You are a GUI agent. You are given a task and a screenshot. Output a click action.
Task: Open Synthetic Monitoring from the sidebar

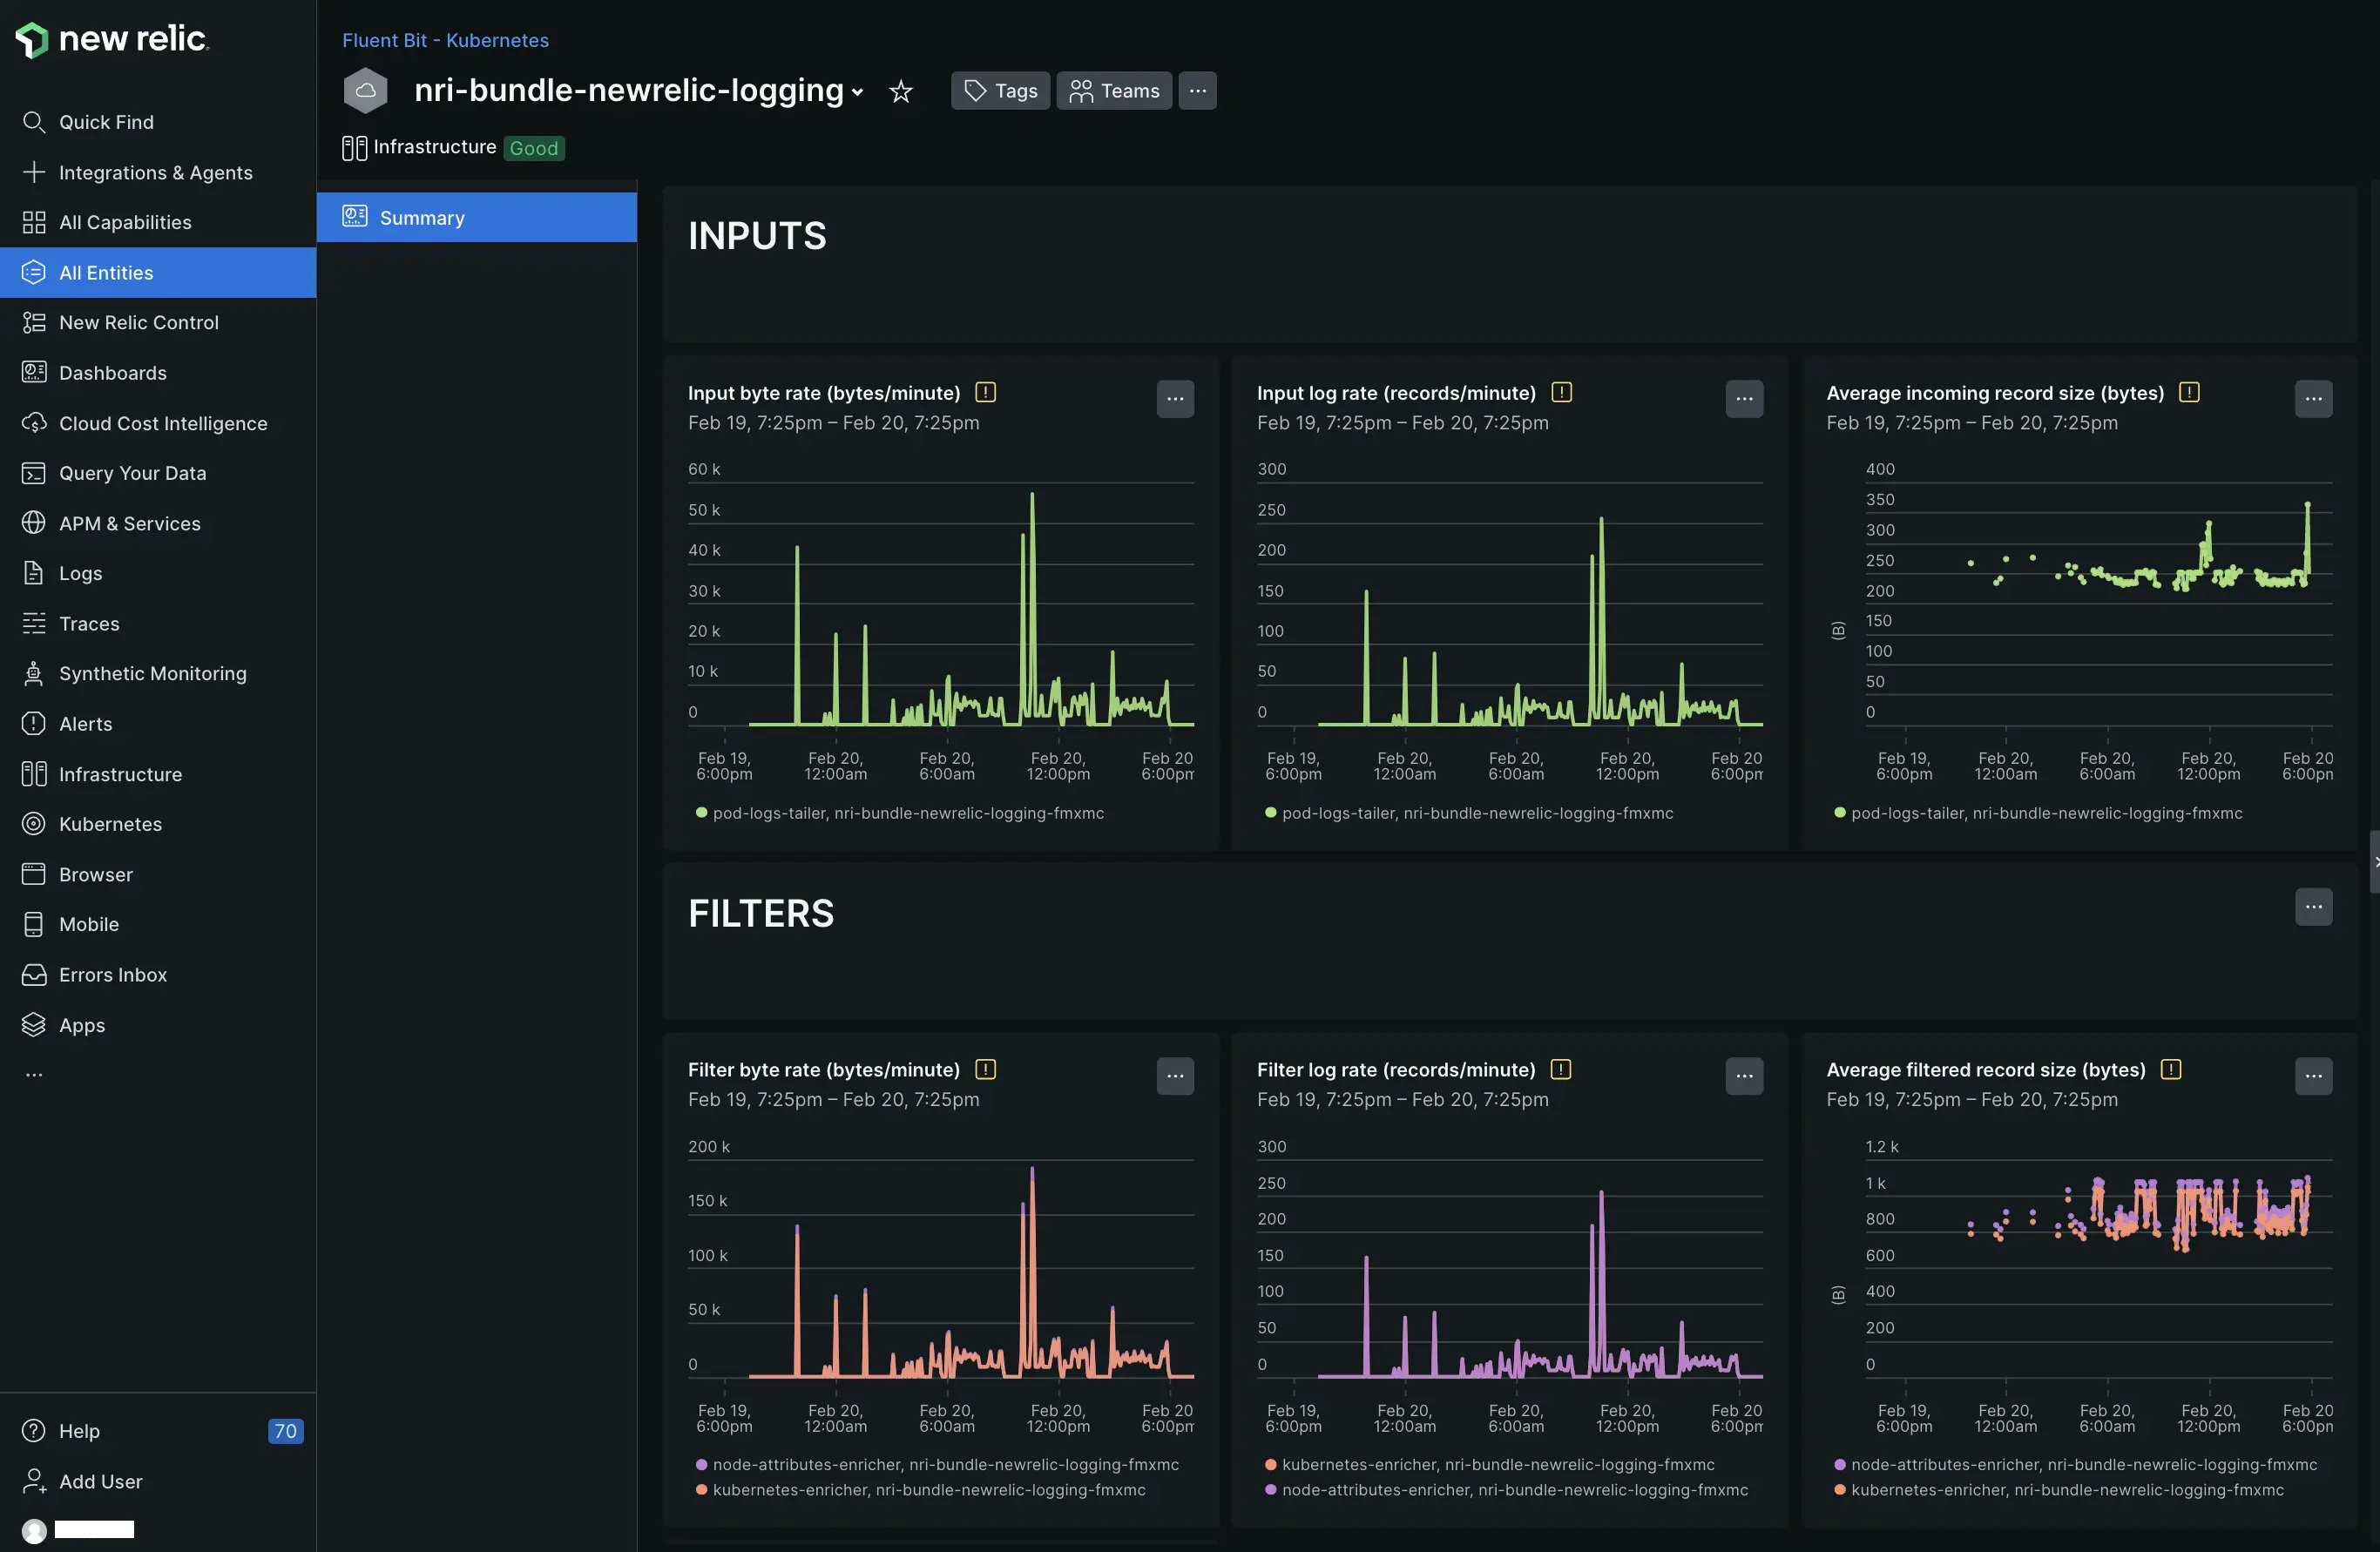(x=152, y=673)
